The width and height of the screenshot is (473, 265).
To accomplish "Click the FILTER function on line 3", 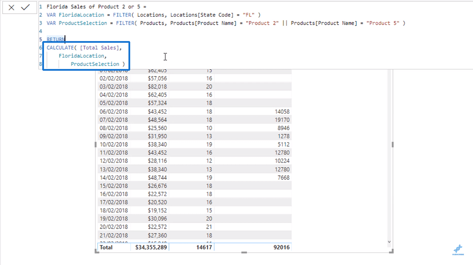I will point(125,23).
